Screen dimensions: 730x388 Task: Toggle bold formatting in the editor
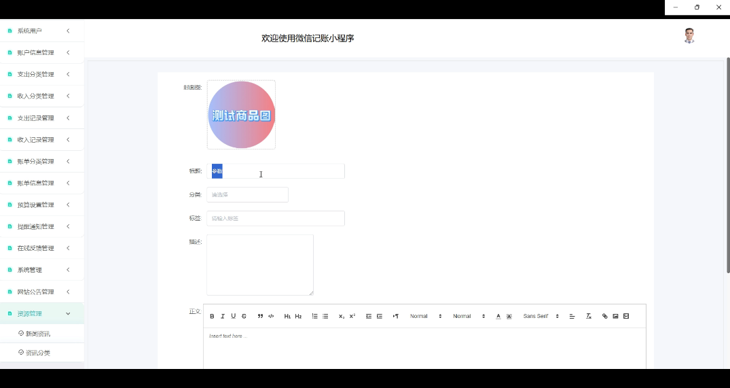click(x=212, y=316)
